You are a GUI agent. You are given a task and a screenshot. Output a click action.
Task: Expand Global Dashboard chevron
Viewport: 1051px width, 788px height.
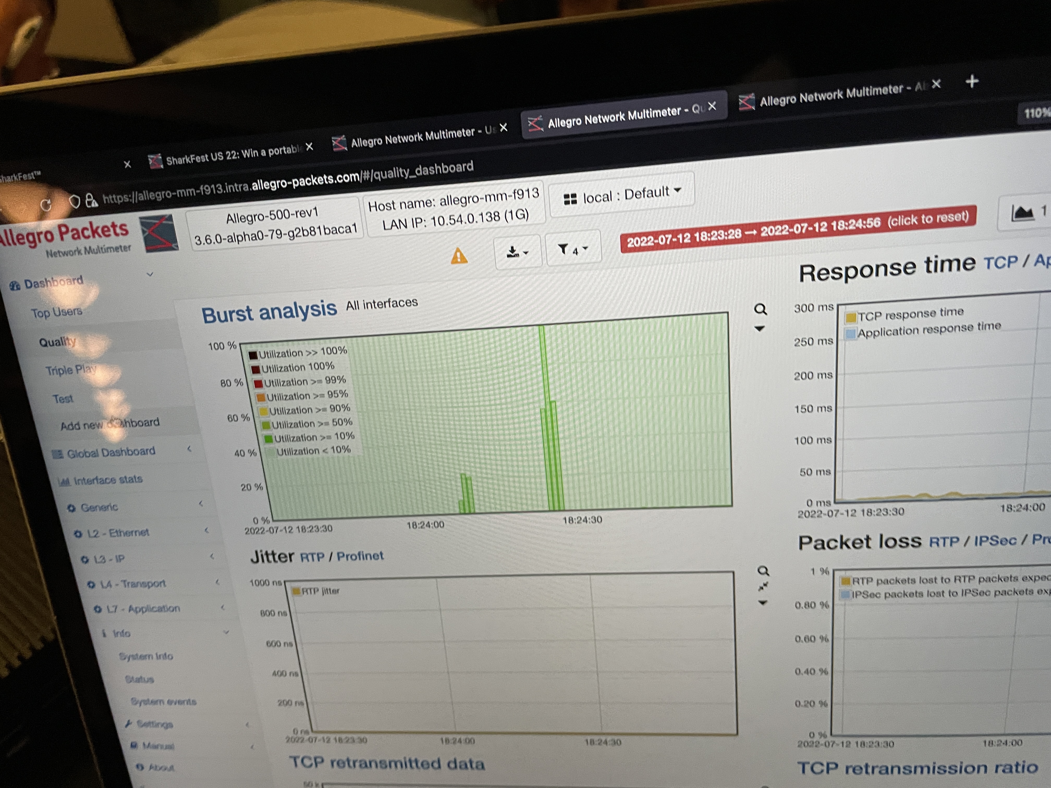click(189, 448)
